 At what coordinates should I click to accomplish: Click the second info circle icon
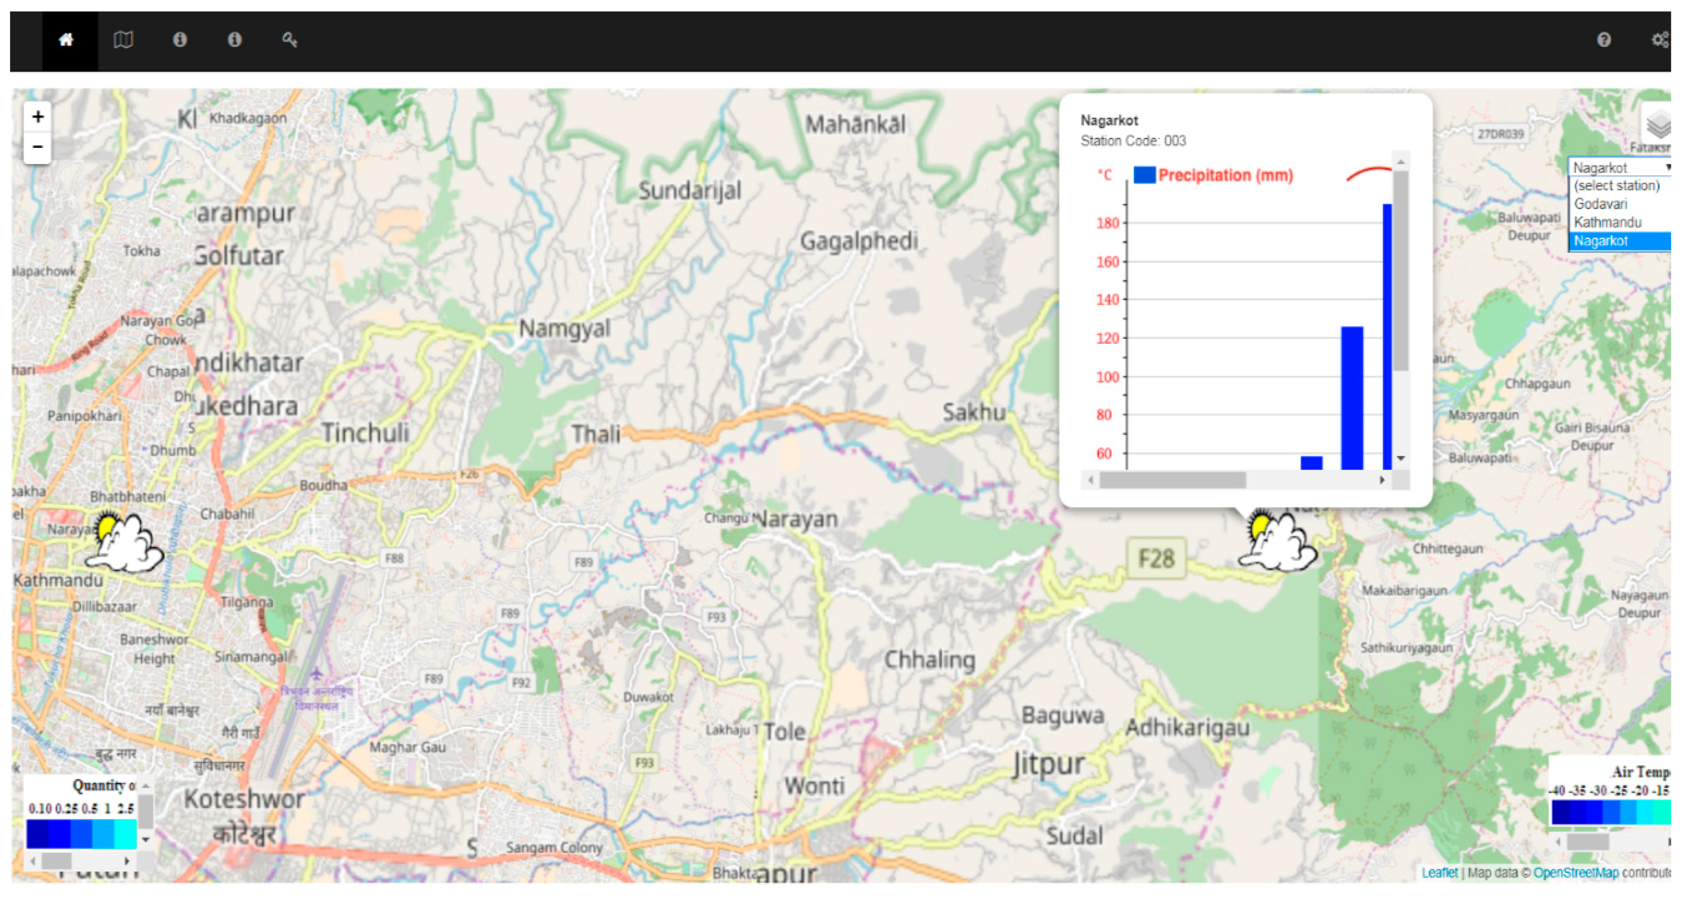235,40
